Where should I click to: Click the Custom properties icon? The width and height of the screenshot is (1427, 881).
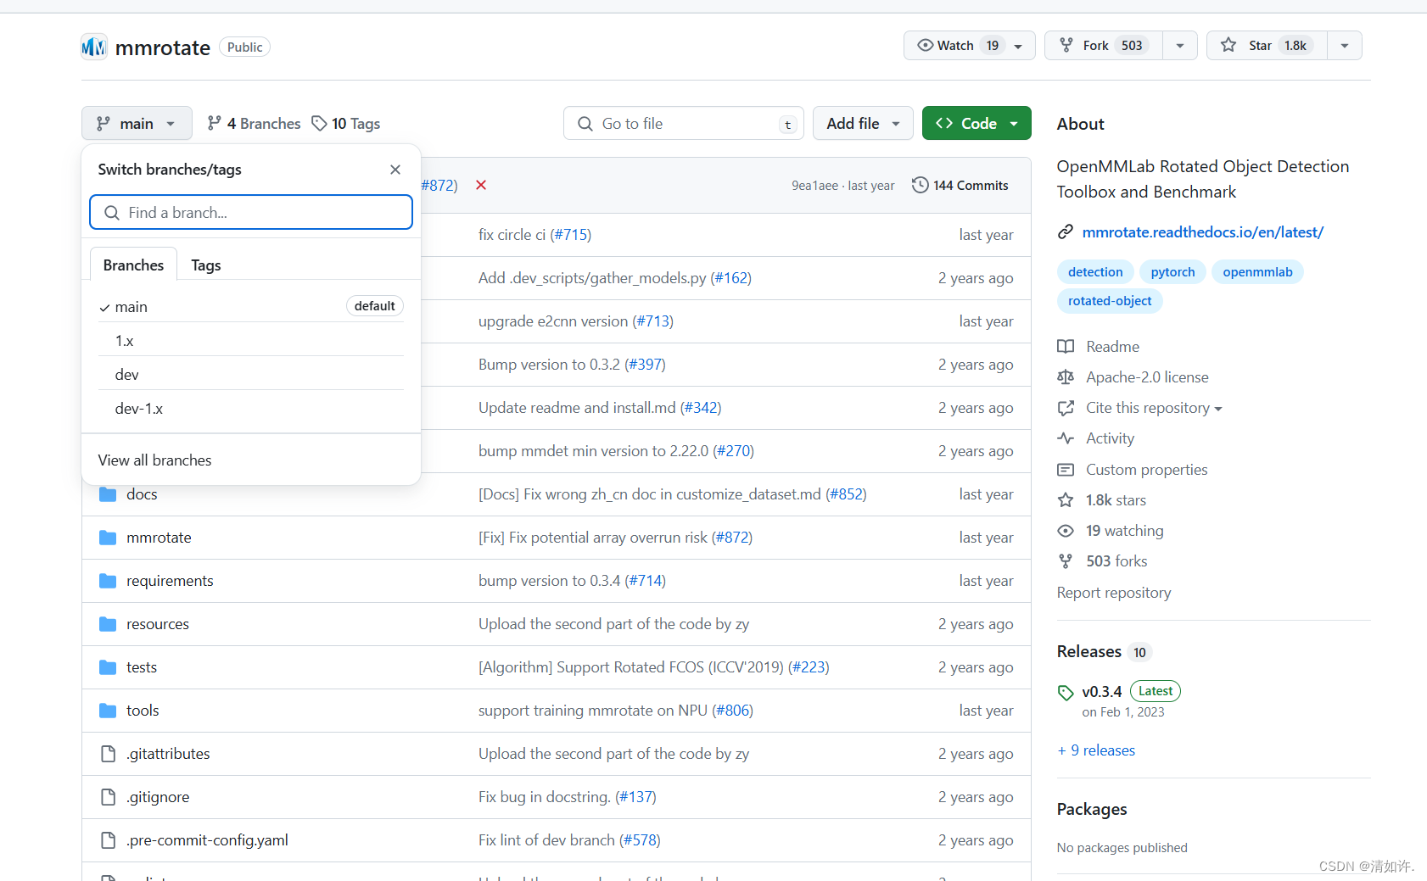pos(1066,470)
